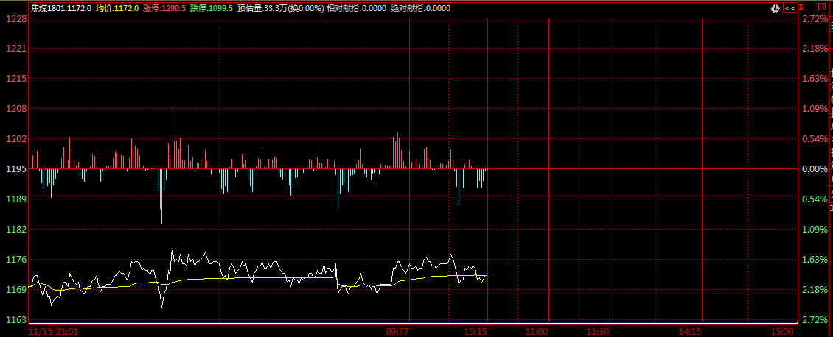This screenshot has height=337, width=833.
Task: Collapse panel with the << button
Action: tap(790, 8)
